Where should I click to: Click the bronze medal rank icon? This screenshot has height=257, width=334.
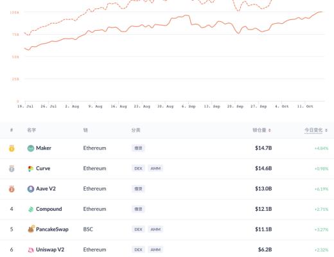coord(12,189)
